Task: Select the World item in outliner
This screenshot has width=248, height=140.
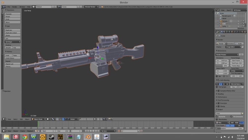Action: pos(224,18)
